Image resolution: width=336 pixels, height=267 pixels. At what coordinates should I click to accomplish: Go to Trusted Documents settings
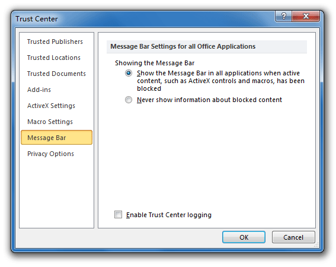pyautogui.click(x=56, y=74)
